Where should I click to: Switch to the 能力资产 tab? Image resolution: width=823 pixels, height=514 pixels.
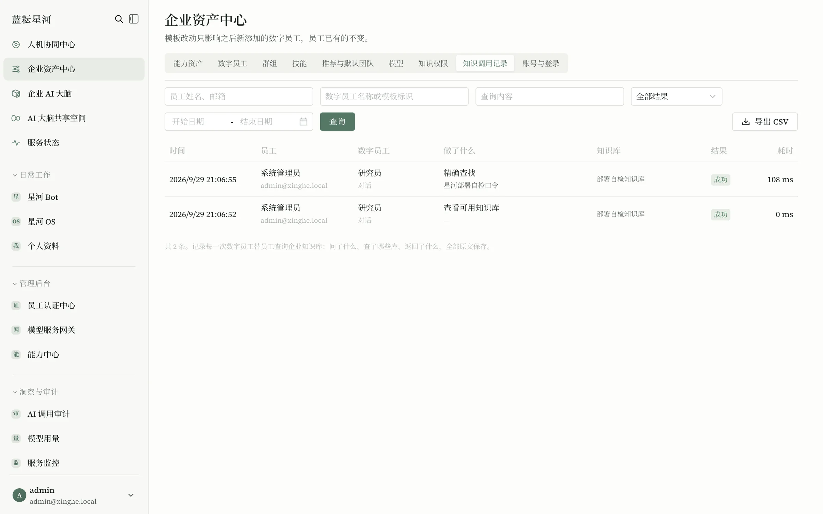point(188,63)
